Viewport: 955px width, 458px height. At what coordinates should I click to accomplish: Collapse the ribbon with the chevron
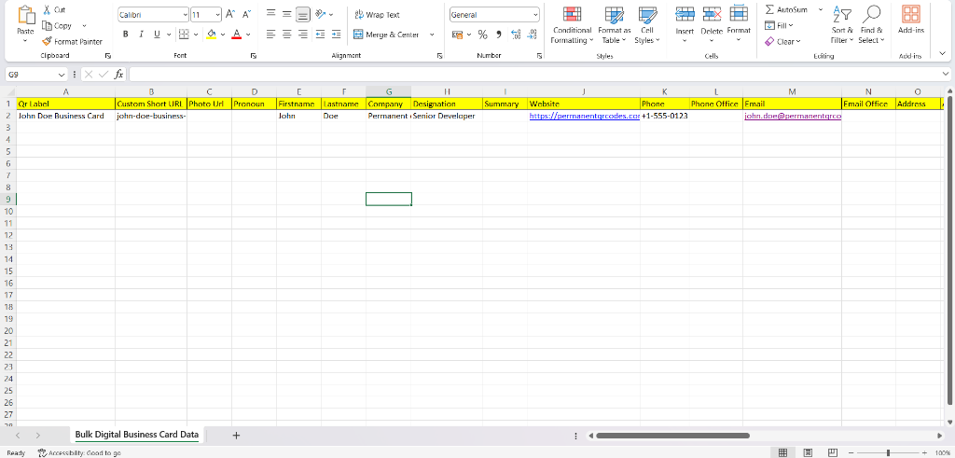942,53
